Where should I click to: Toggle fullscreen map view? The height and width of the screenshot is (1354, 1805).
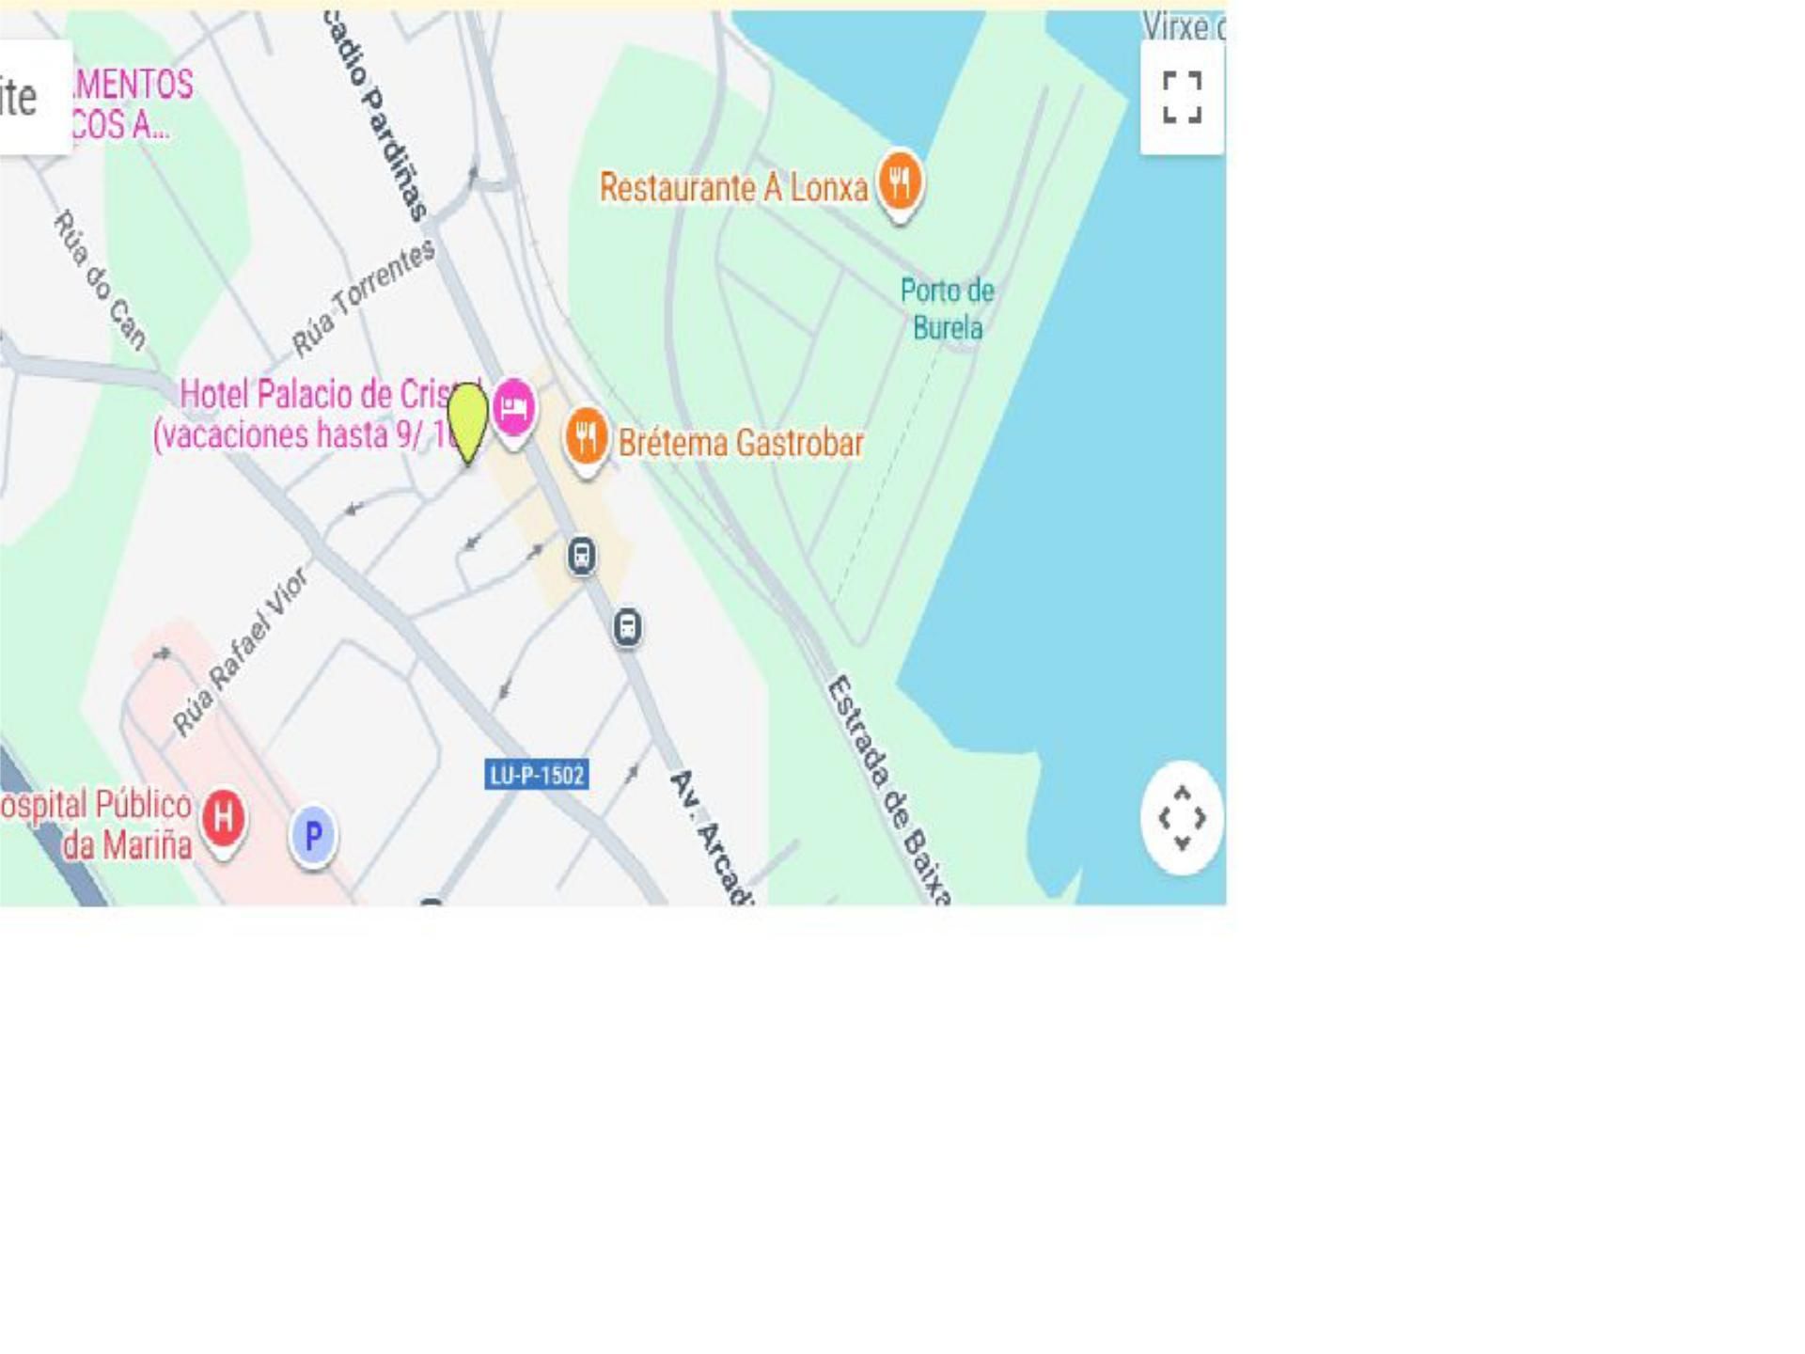pyautogui.click(x=1182, y=97)
